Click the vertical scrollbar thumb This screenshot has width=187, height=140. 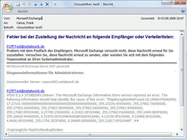pos(182,71)
